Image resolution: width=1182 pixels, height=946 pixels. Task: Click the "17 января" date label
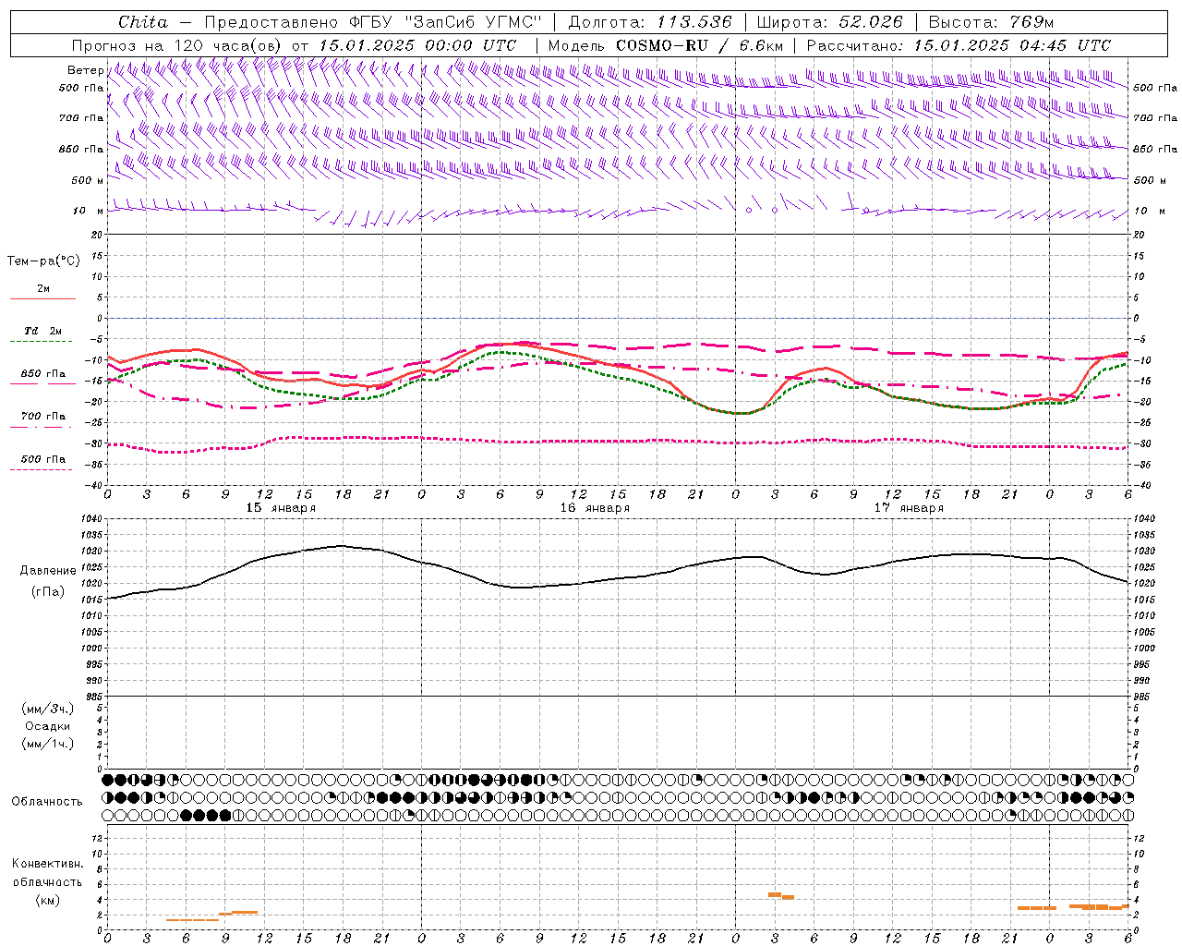(909, 508)
